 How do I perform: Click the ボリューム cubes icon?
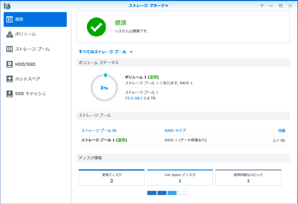point(9,34)
